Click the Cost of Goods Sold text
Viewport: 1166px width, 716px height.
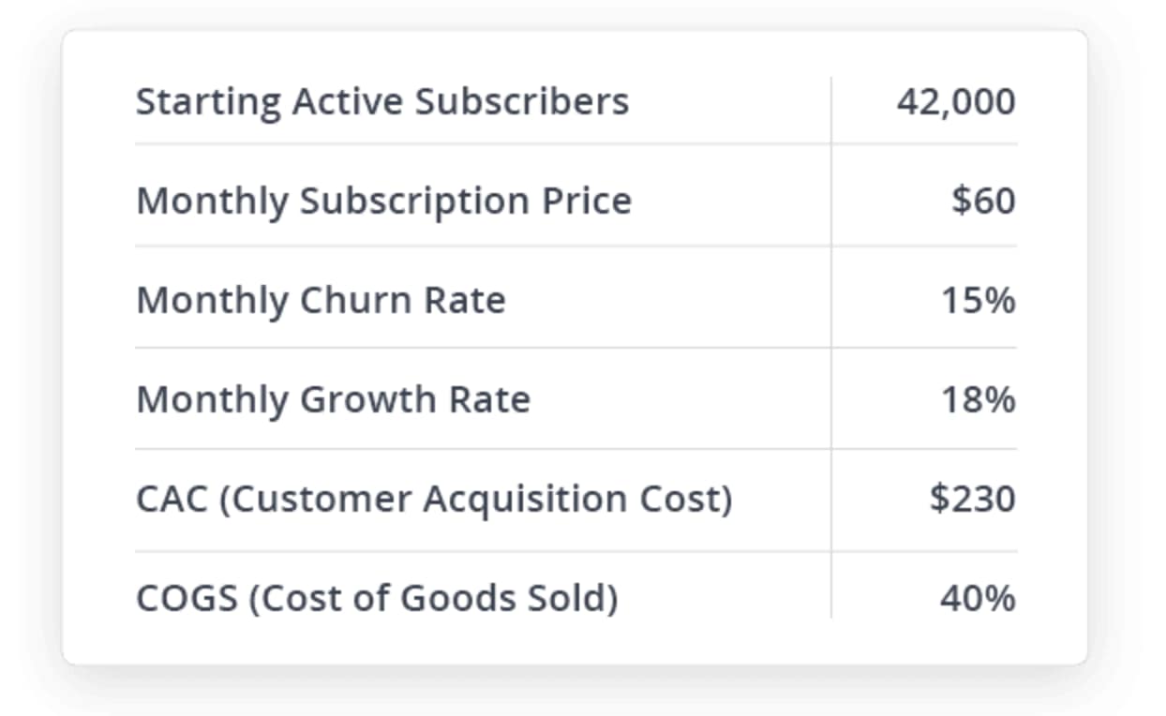coord(432,599)
